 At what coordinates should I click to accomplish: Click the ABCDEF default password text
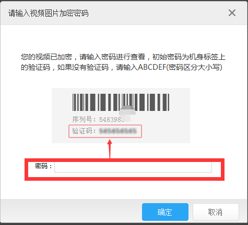[152, 67]
